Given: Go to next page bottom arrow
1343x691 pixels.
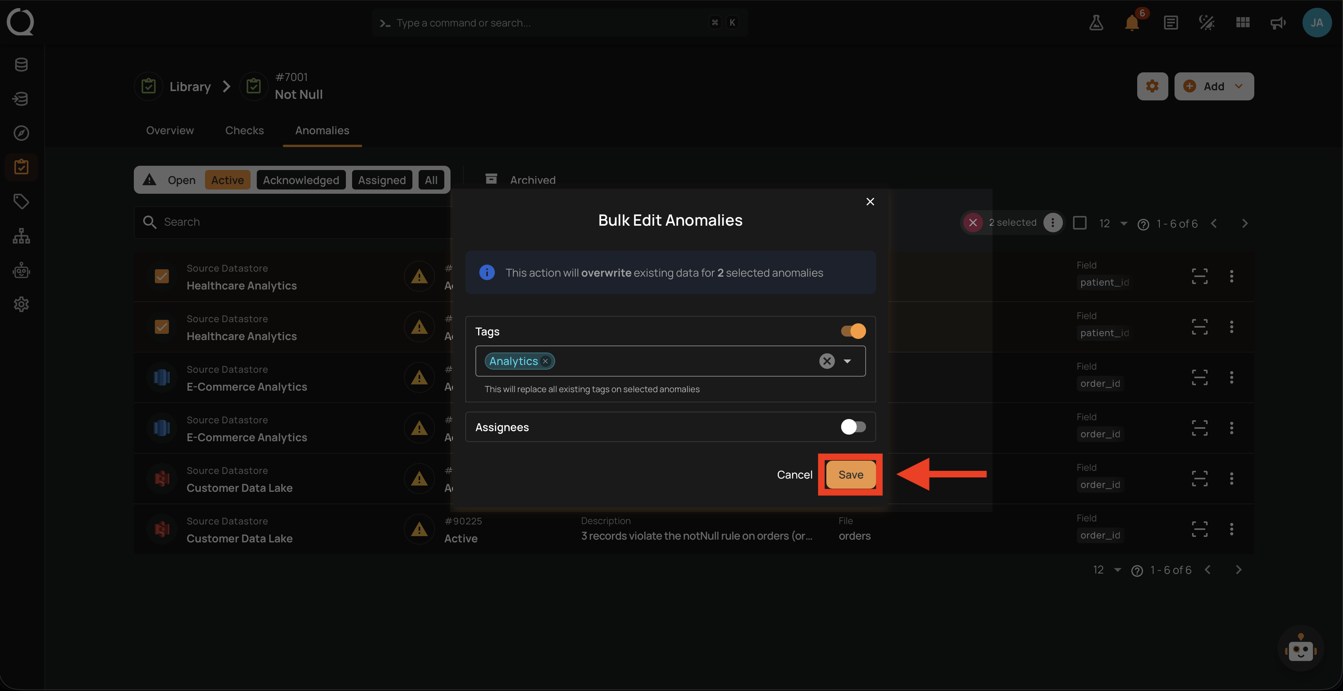Looking at the screenshot, I should 1239,570.
